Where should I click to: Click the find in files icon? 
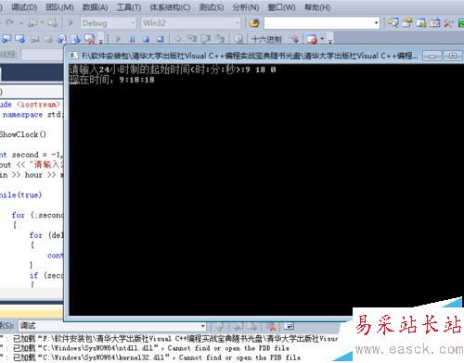point(254,23)
